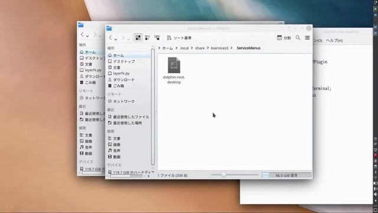Open the 118.7 GiB hard disk device in front sidebar
378x213 pixels.
tap(129, 172)
